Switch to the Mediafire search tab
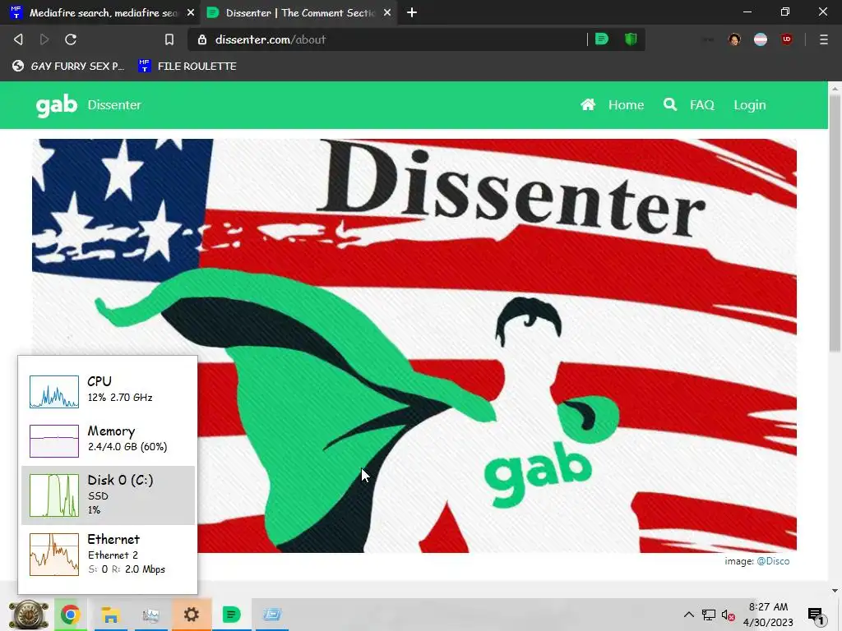Image resolution: width=842 pixels, height=631 pixels. [x=100, y=12]
